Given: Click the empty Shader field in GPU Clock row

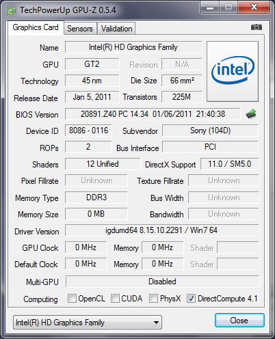Looking at the screenshot, I should click(238, 247).
